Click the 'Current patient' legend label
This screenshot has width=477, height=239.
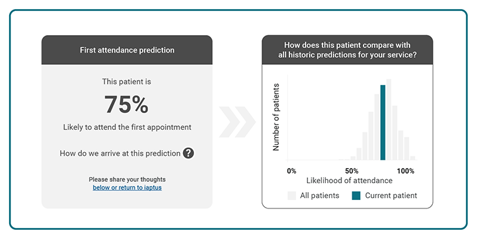[x=391, y=195]
